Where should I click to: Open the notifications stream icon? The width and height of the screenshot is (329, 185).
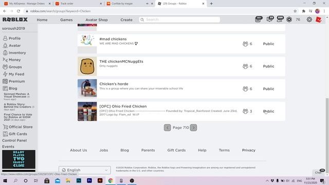259,20
